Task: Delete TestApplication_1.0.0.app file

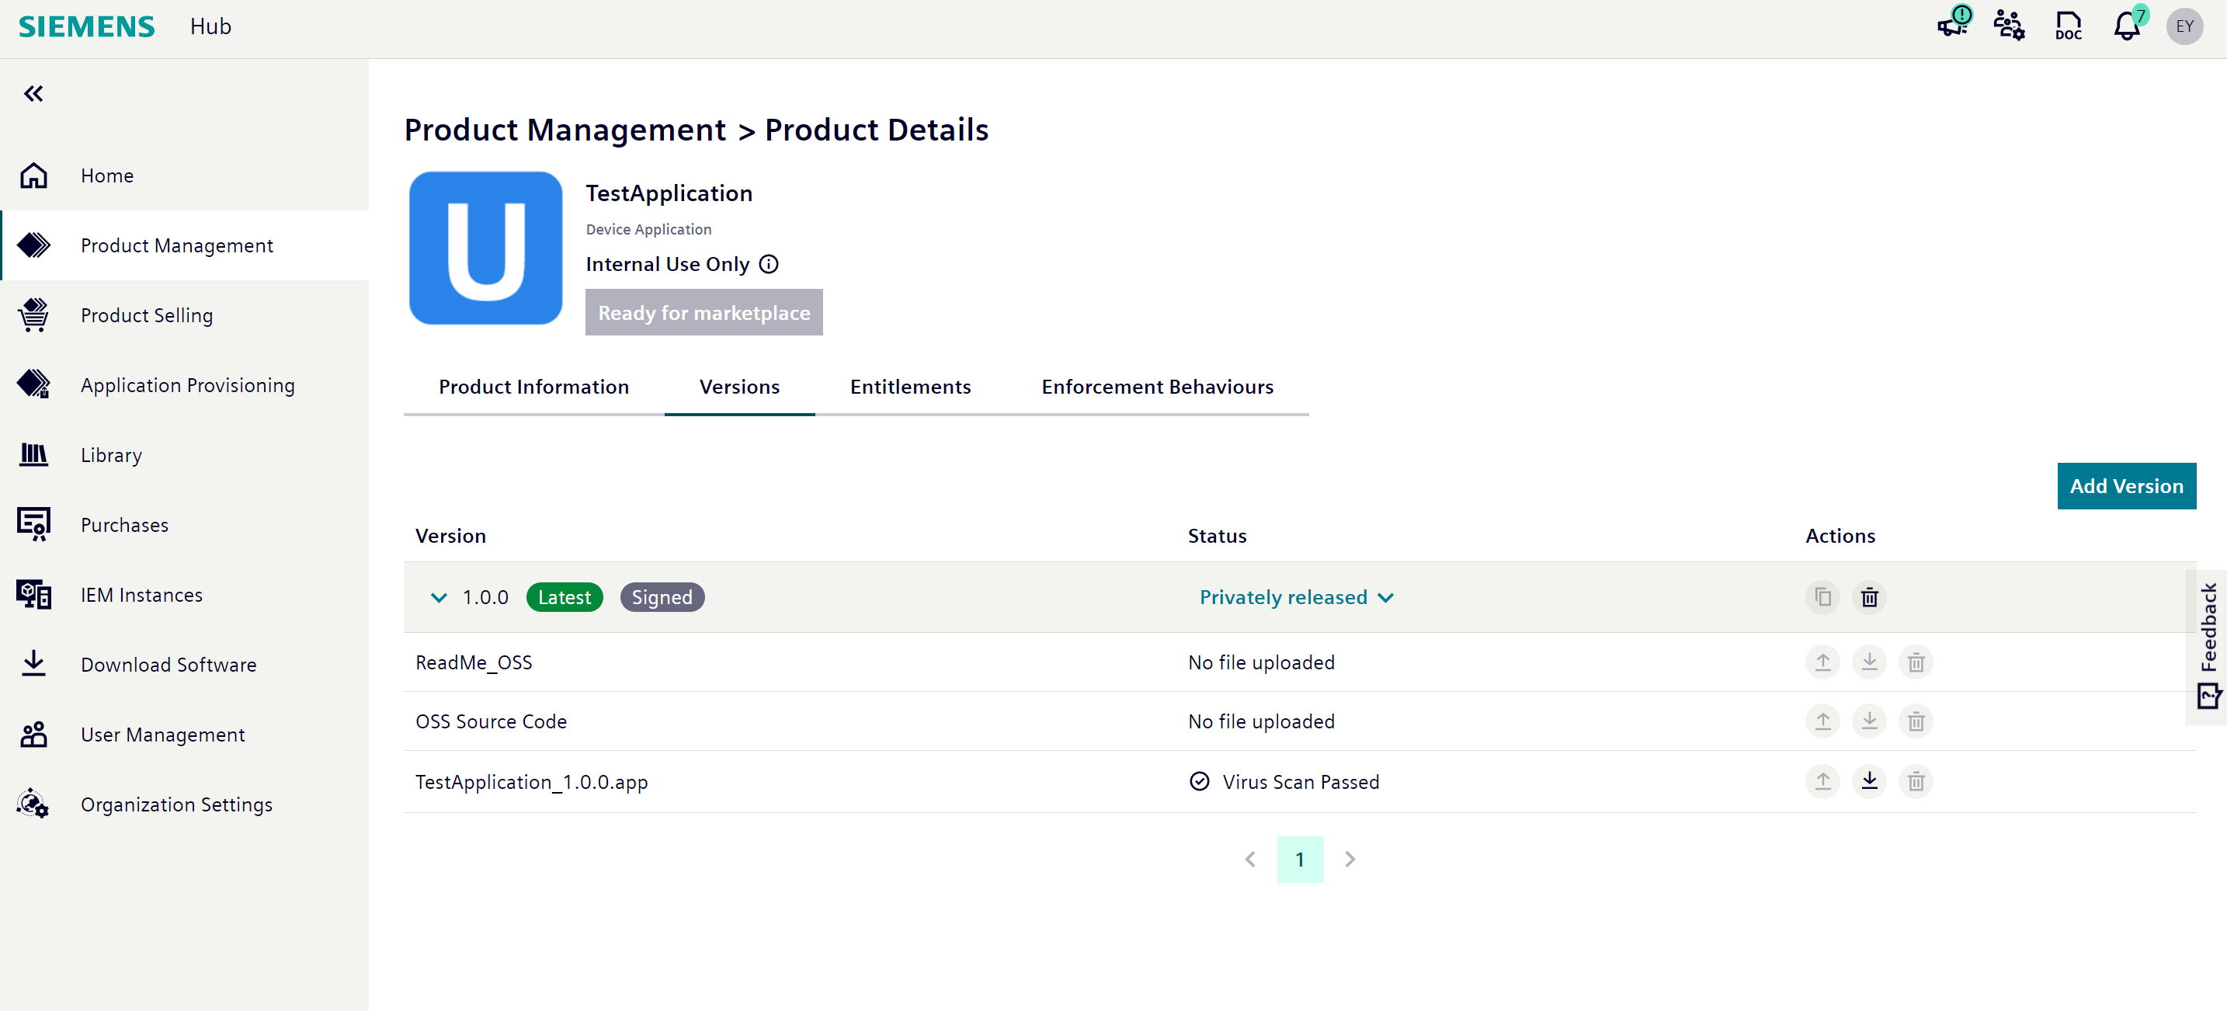Action: (x=1916, y=781)
